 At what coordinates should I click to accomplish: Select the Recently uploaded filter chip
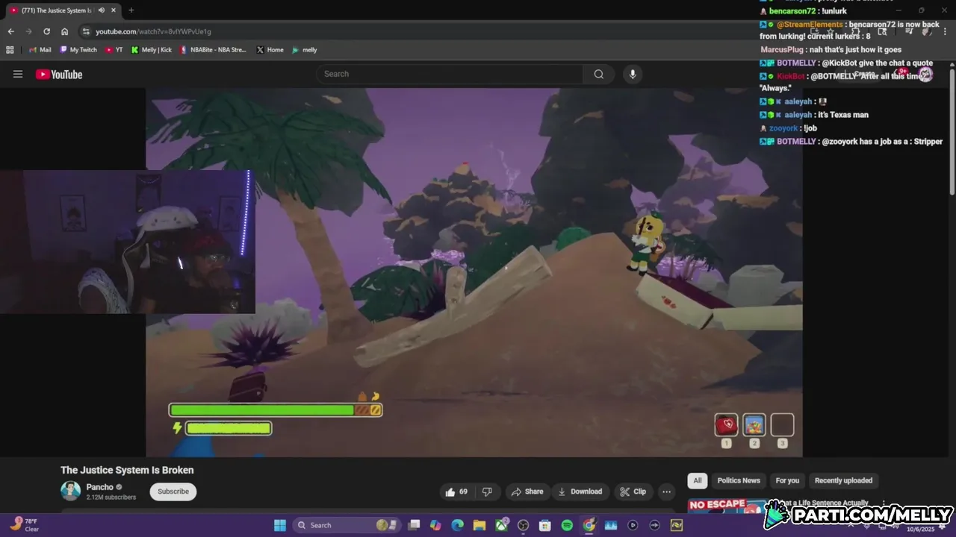[x=843, y=480]
